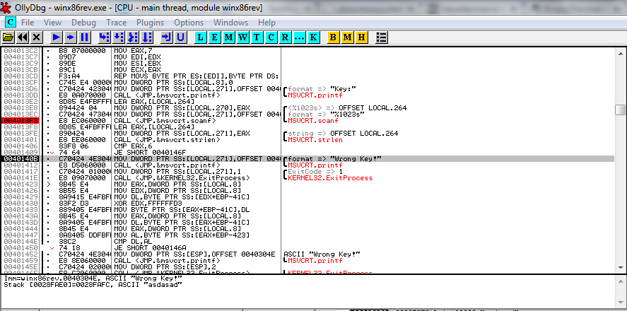Click hex bytes B8 07000000

tap(82, 51)
